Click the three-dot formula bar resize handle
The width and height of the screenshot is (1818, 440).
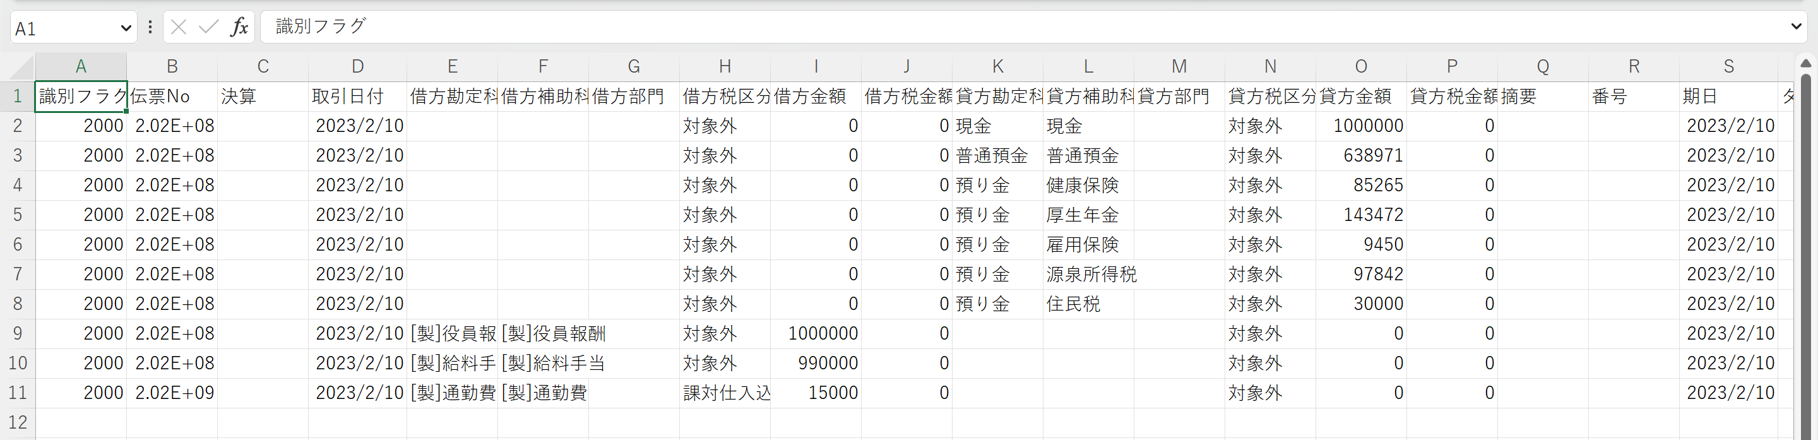click(150, 28)
